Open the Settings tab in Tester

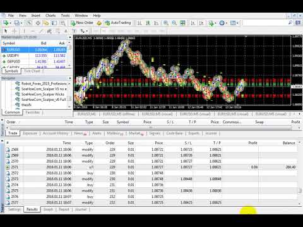coord(15,209)
